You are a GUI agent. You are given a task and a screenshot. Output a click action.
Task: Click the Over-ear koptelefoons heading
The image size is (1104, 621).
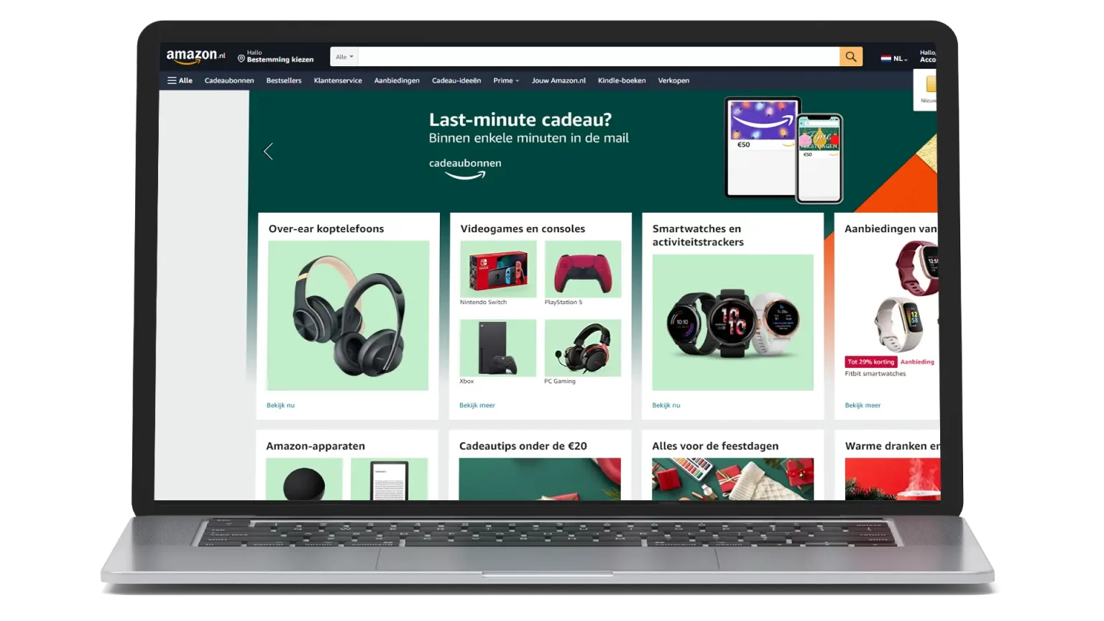click(326, 229)
